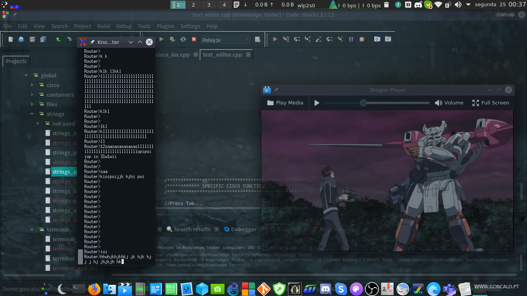This screenshot has width=527, height=296.
Task: Click the red Abort build icon
Action: pyautogui.click(x=194, y=39)
